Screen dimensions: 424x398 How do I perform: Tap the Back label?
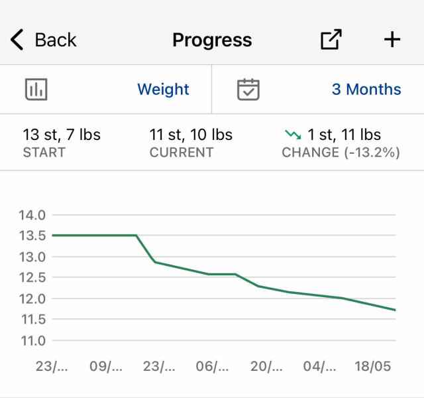56,40
